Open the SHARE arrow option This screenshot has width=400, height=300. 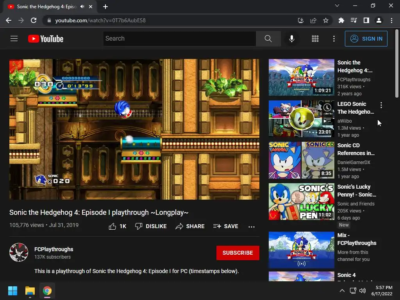(190, 226)
